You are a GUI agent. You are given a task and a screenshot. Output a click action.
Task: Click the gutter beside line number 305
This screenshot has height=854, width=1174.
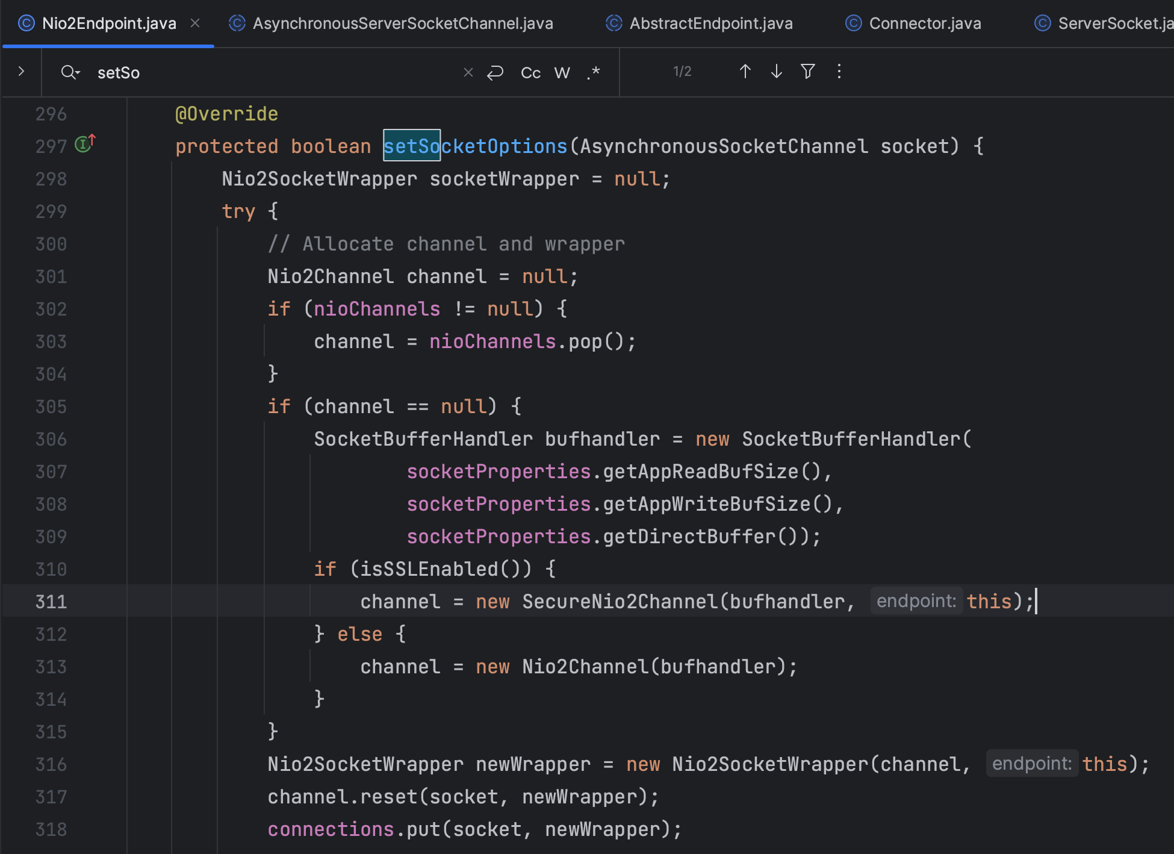tap(96, 407)
